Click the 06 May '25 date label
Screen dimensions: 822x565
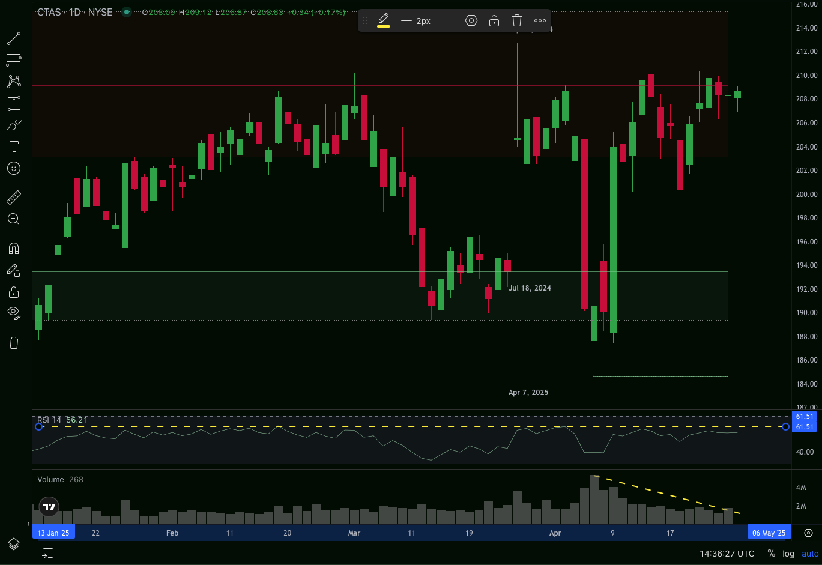769,533
